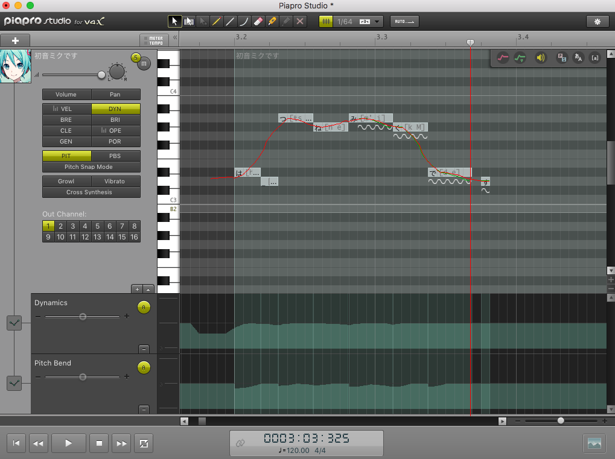Toggle the loop playback button
This screenshot has width=615, height=459.
click(x=144, y=443)
